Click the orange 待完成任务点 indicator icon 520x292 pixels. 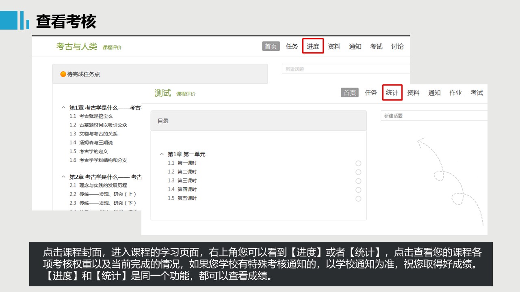[x=63, y=74]
